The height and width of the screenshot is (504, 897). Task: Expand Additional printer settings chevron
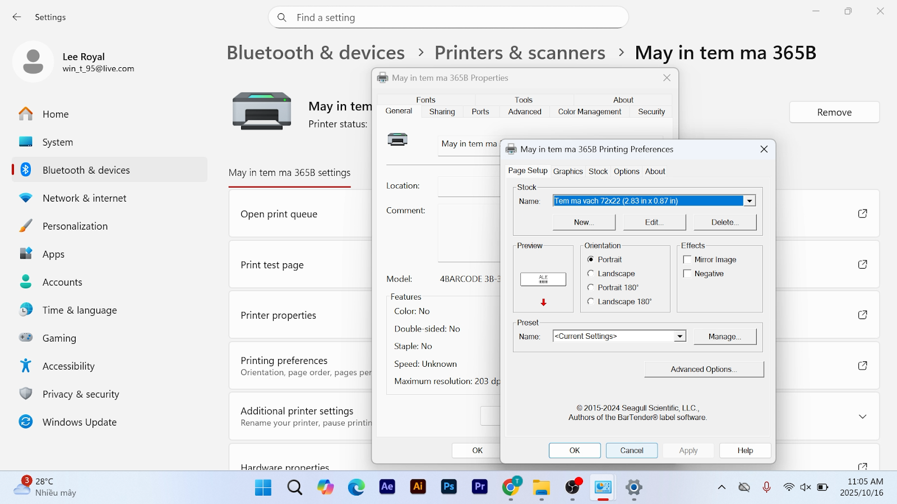(x=862, y=417)
